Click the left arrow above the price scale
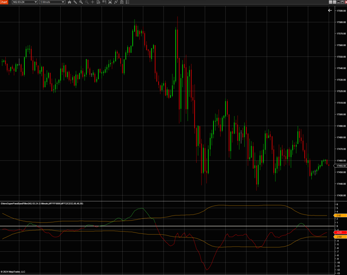The width and height of the screenshot is (347, 275). (330, 10)
